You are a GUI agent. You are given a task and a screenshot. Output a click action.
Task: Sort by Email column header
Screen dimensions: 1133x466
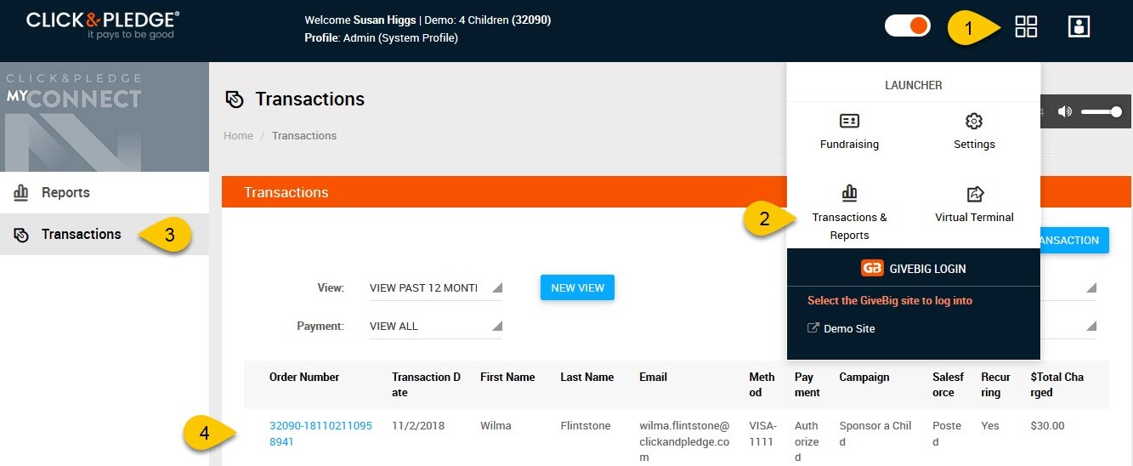pos(653,377)
